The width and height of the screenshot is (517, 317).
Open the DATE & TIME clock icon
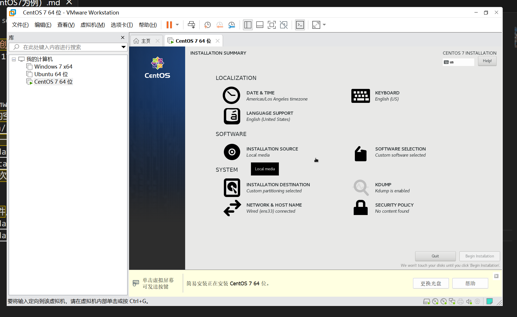[231, 95]
